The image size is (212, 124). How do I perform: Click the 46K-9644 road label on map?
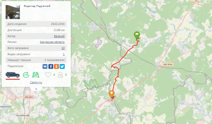[168, 65]
